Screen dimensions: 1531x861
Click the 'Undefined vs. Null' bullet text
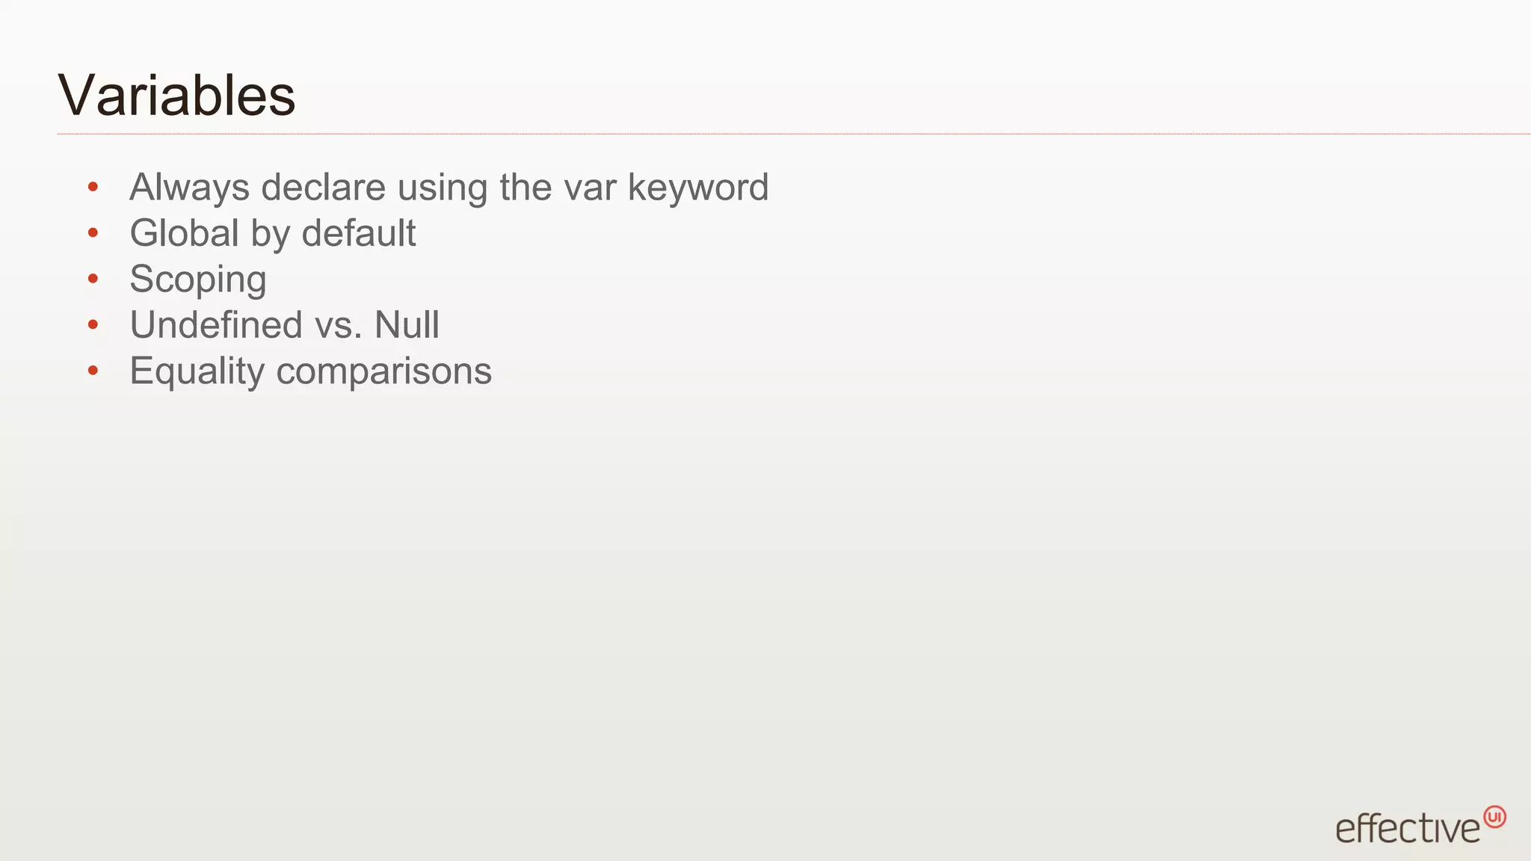(x=284, y=325)
